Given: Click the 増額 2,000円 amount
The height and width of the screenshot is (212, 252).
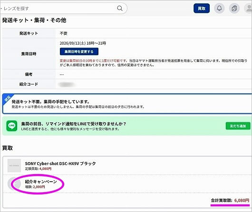Looking at the screenshot, I should (x=35, y=187).
